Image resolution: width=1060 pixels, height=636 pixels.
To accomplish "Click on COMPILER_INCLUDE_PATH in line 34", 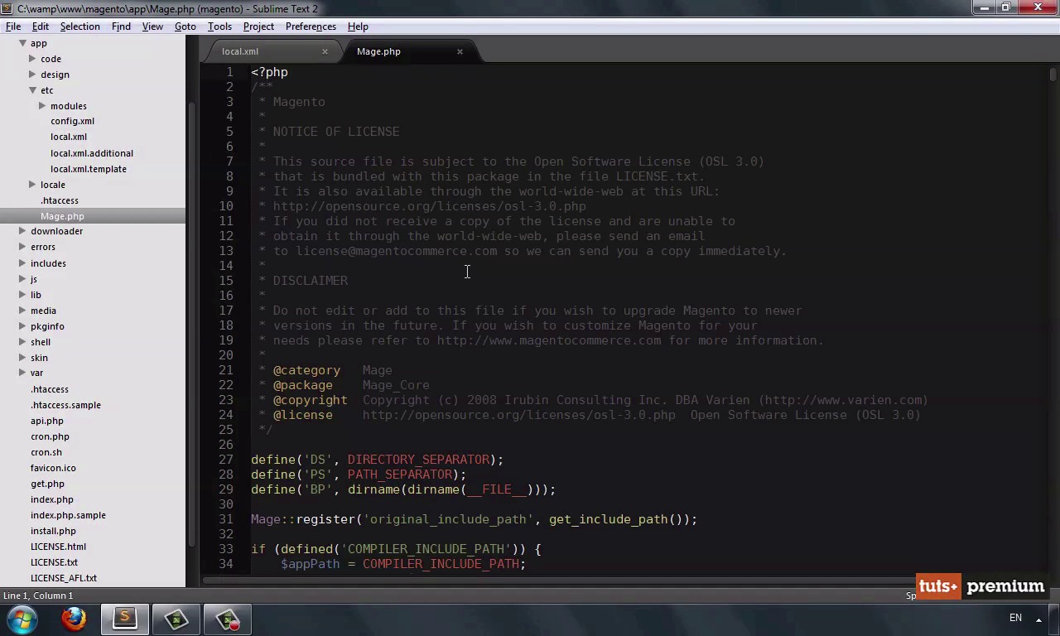I will point(441,564).
